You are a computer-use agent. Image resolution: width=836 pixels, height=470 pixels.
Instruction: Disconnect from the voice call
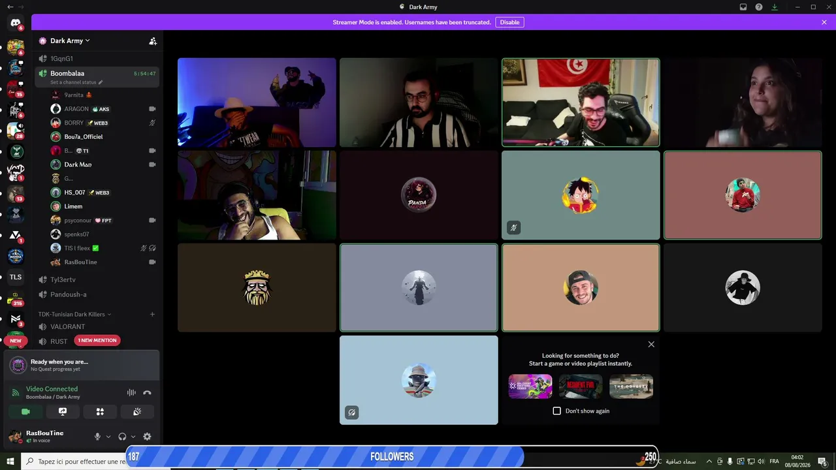pyautogui.click(x=147, y=392)
